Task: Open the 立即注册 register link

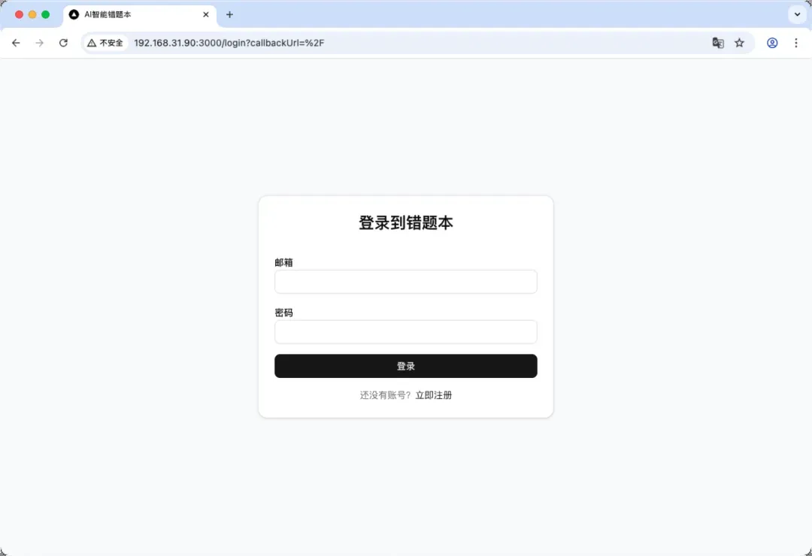Action: click(x=434, y=395)
